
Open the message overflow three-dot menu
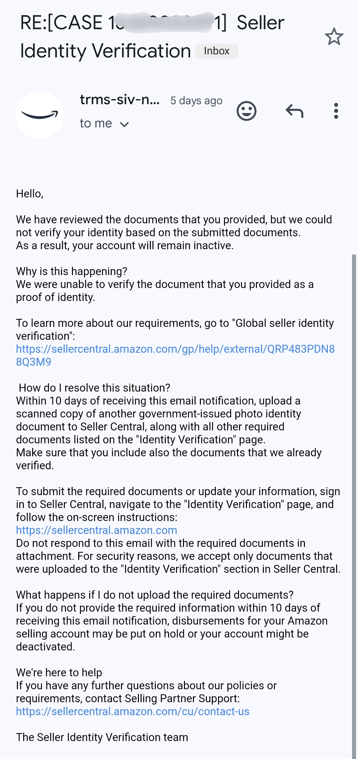click(336, 111)
